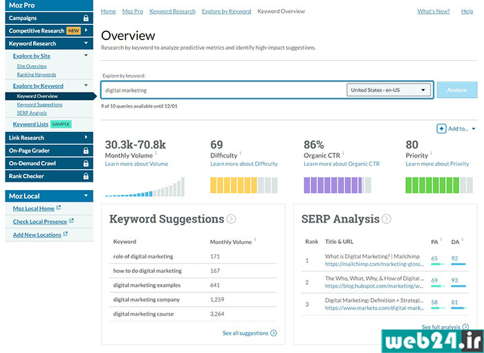Click Learn more about Volume
The image size is (484, 353).
pos(136,164)
